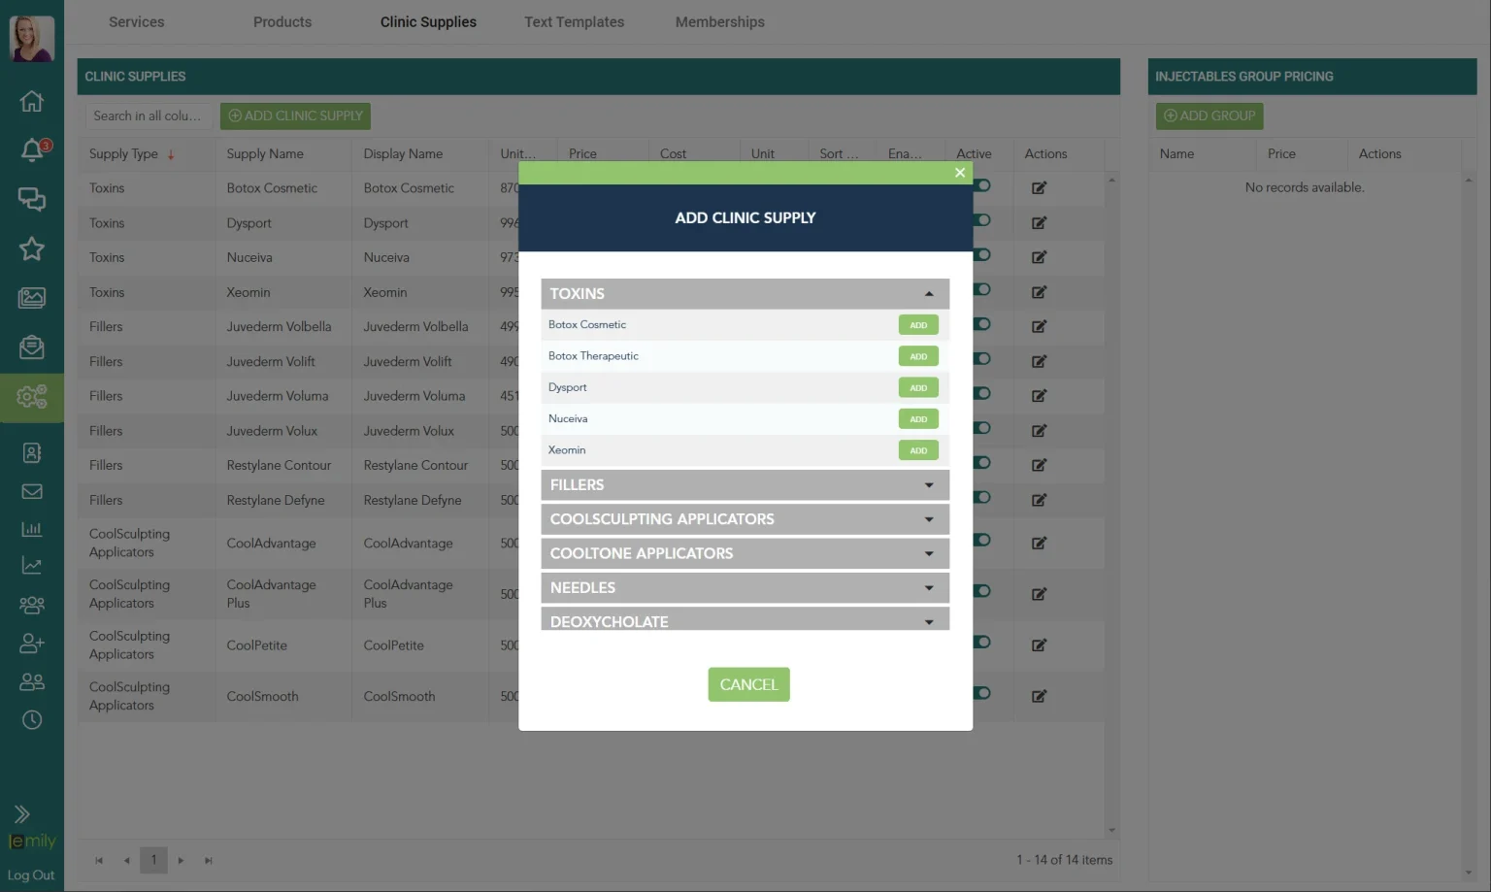Click Add button next to Botox Therapeutic
The image size is (1491, 892).
pyautogui.click(x=917, y=356)
